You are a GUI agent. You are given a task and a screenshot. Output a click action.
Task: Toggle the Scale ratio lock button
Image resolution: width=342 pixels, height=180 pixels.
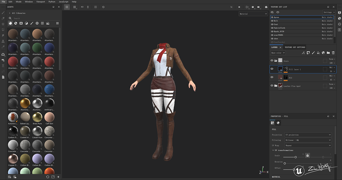(x=308, y=155)
